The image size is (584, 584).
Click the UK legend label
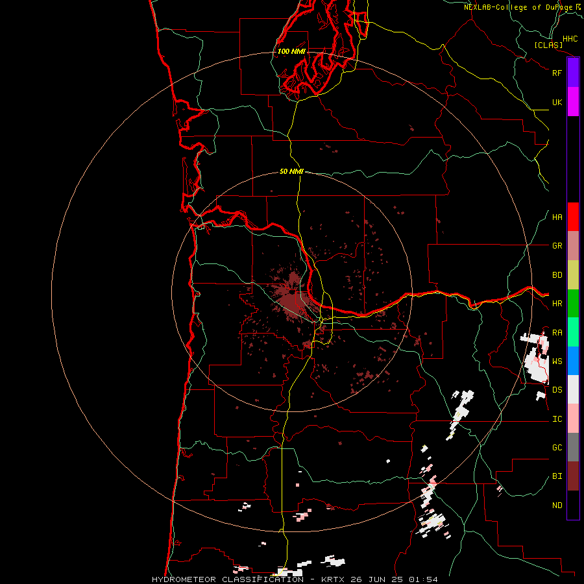[557, 102]
